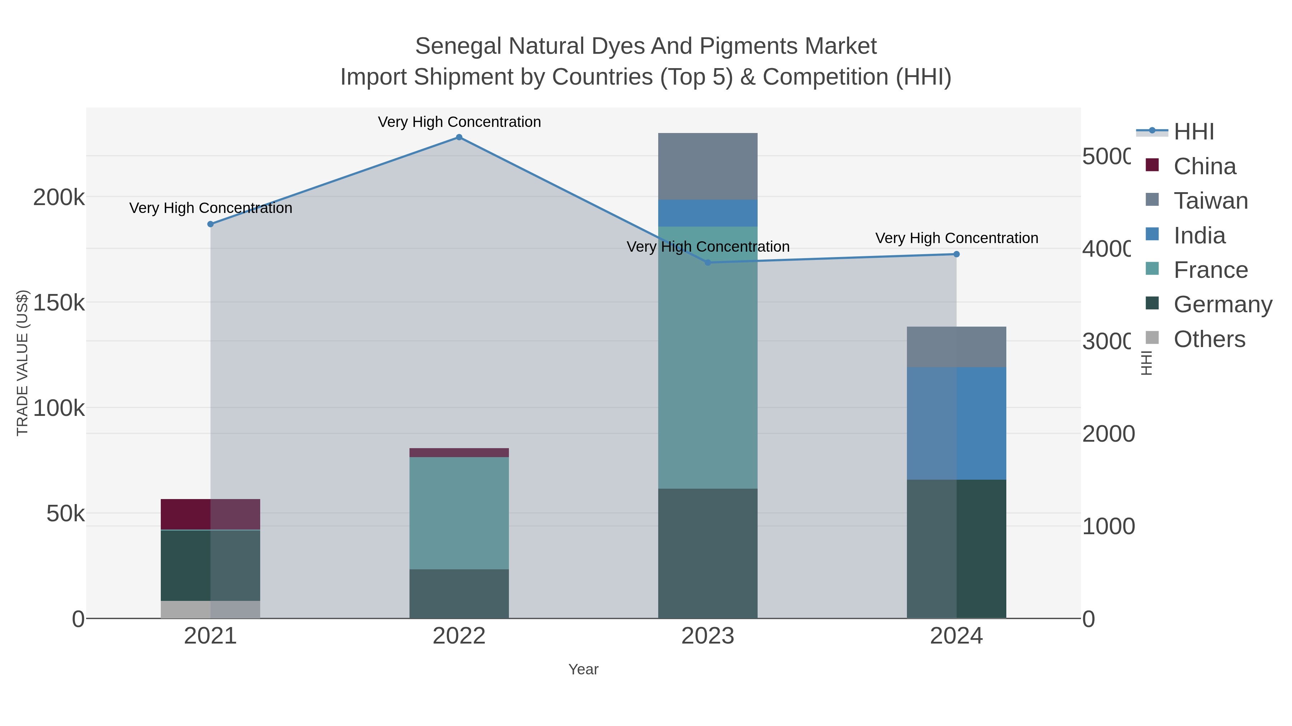1292x726 pixels.
Task: Click the TRADE VALUE (US$) axis title
Action: pos(23,363)
